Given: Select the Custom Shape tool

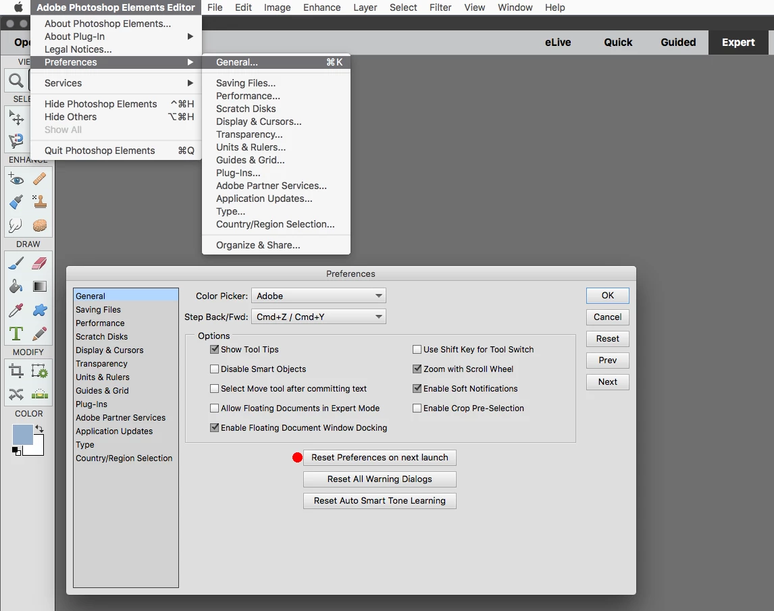Looking at the screenshot, I should point(39,310).
